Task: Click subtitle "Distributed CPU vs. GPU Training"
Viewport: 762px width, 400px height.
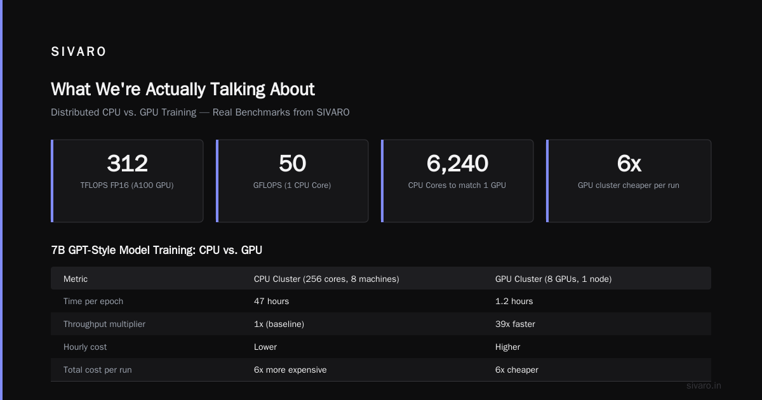Action: [123, 112]
